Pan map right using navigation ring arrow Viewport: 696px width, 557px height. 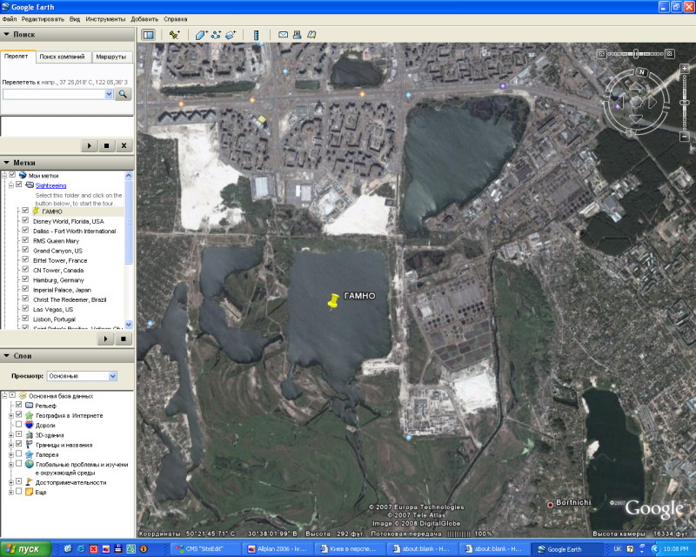click(652, 103)
